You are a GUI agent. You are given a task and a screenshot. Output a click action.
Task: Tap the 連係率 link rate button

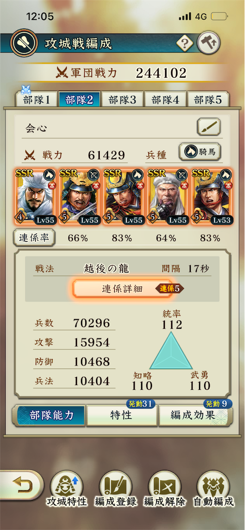(x=34, y=238)
